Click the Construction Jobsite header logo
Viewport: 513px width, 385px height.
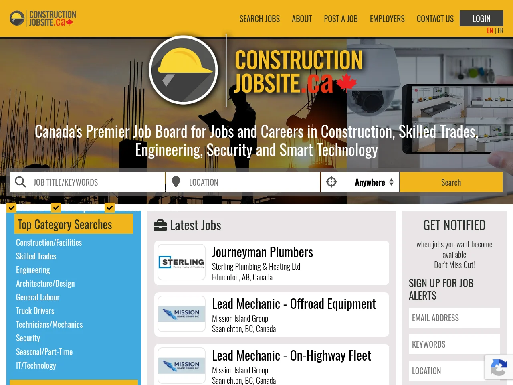click(43, 18)
